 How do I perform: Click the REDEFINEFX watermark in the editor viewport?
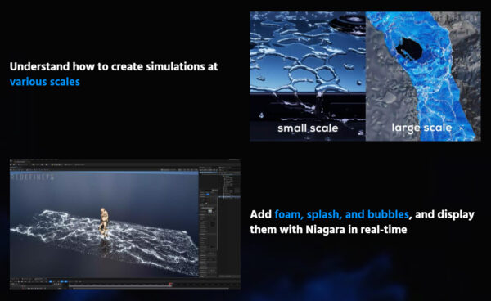(x=32, y=177)
